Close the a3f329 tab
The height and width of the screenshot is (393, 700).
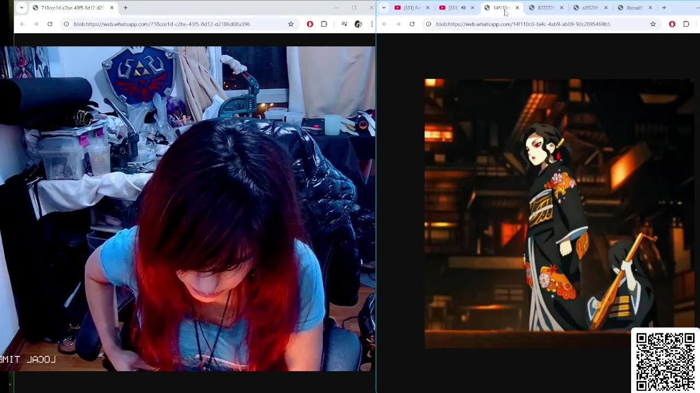click(x=606, y=8)
